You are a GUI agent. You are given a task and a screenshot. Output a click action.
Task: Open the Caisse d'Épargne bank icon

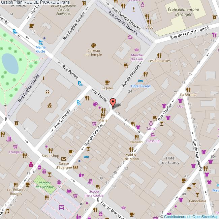(x=76, y=167)
